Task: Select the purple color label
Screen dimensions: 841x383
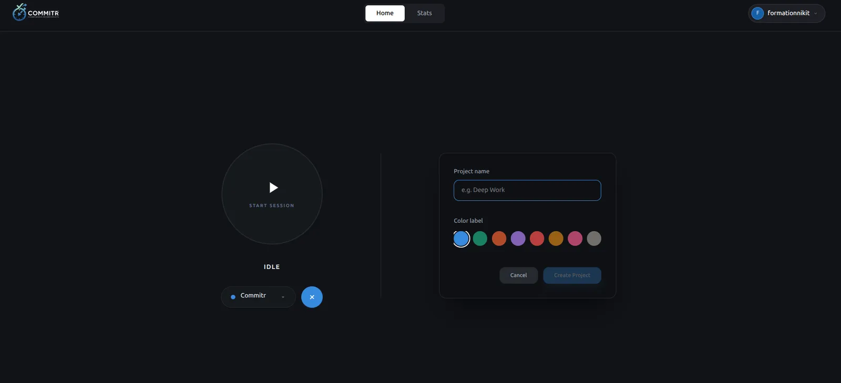Action: tap(518, 239)
